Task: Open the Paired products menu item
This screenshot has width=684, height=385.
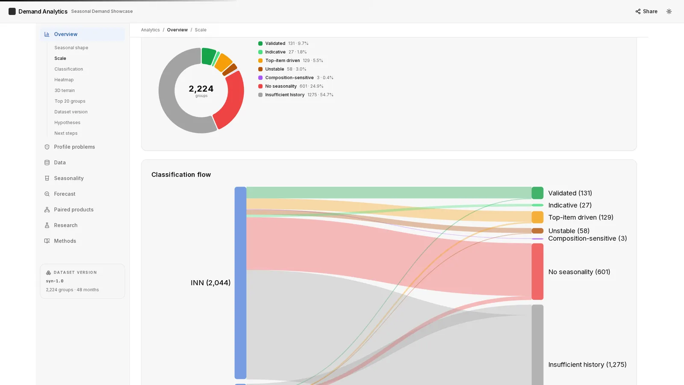Action: [83, 210]
